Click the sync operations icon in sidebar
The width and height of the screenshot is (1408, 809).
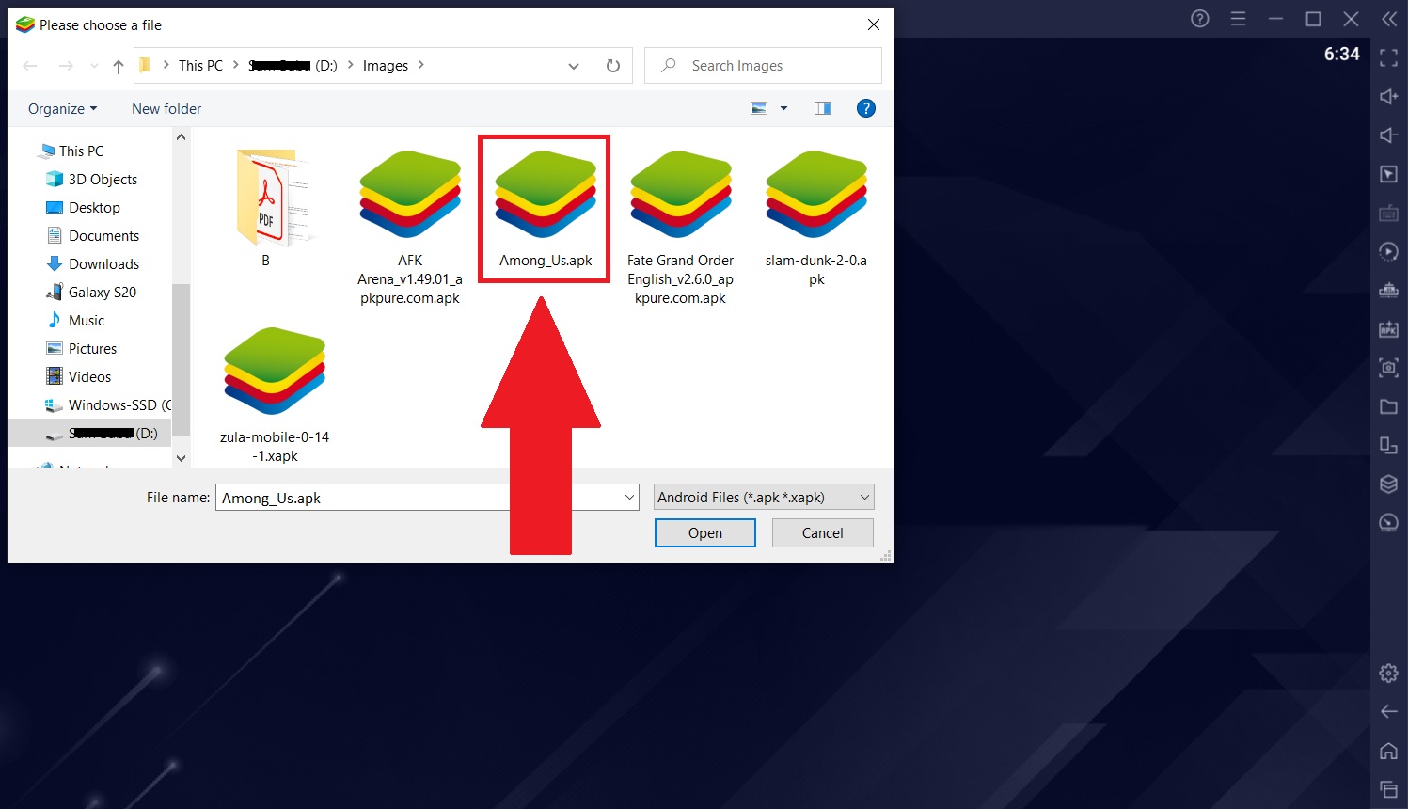[1388, 252]
